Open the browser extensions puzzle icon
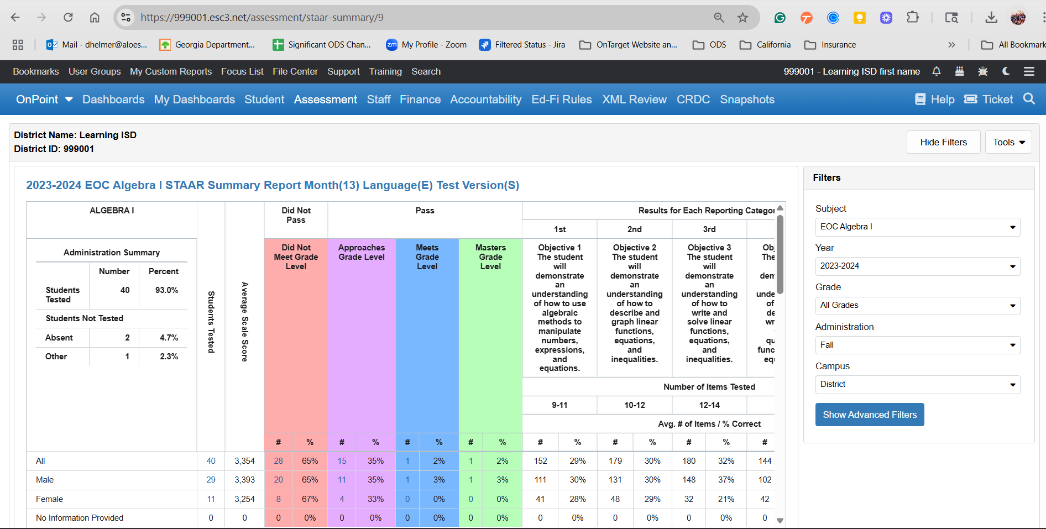Image resolution: width=1046 pixels, height=529 pixels. pos(913,18)
